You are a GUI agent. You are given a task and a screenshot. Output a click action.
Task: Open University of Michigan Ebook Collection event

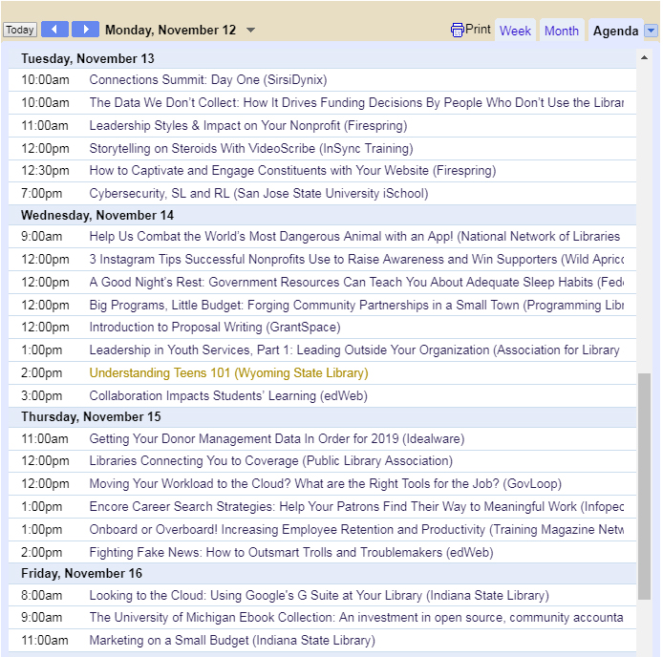point(356,617)
